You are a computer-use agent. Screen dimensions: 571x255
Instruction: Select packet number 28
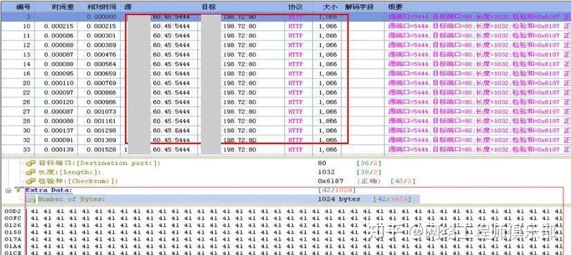[286, 121]
